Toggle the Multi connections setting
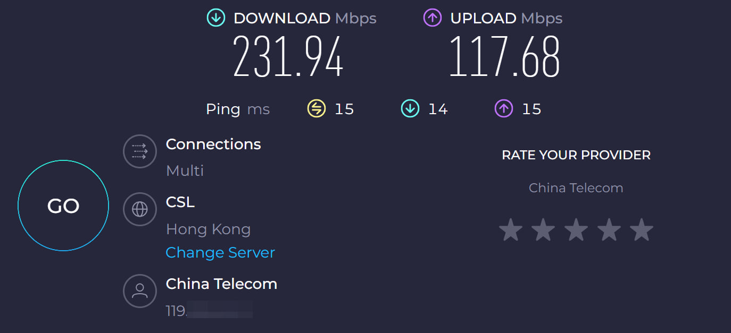 point(185,170)
